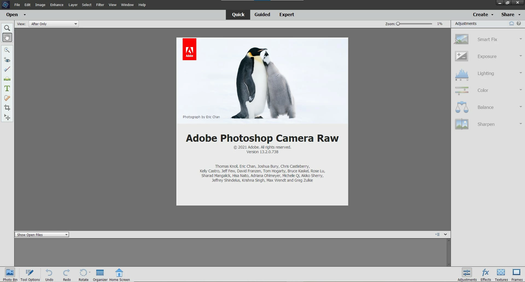
Task: Click the Redo button
Action: point(67,275)
